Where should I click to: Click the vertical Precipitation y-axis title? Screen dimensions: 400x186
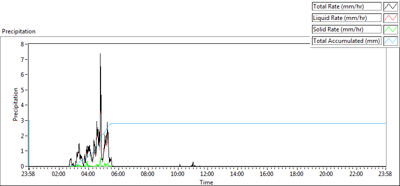pos(15,105)
